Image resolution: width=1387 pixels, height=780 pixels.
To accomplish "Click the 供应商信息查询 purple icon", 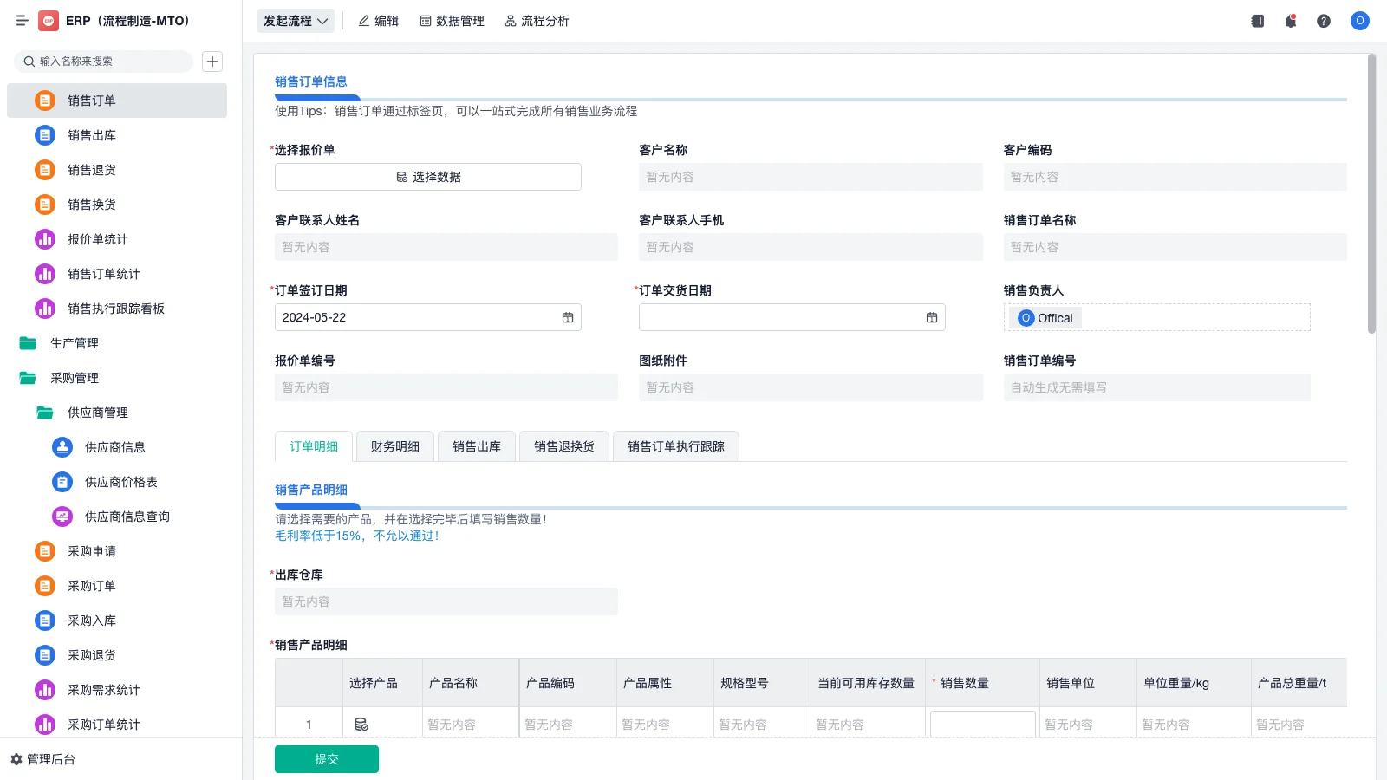I will tap(62, 517).
